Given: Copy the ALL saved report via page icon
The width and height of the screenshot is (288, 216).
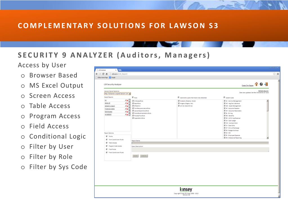Looking at the screenshot, I should pyautogui.click(x=129, y=100).
